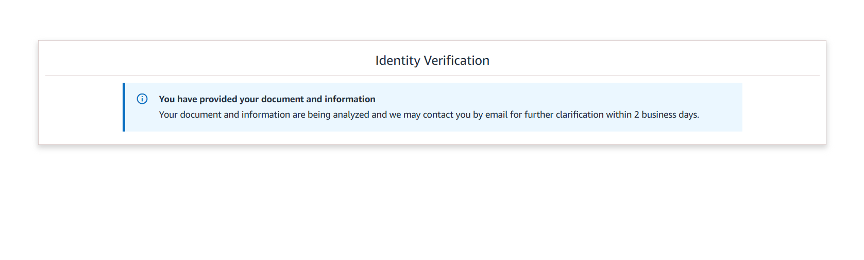Click the Identity Verification heading
Screen dimensions: 864x260
pyautogui.click(x=432, y=61)
